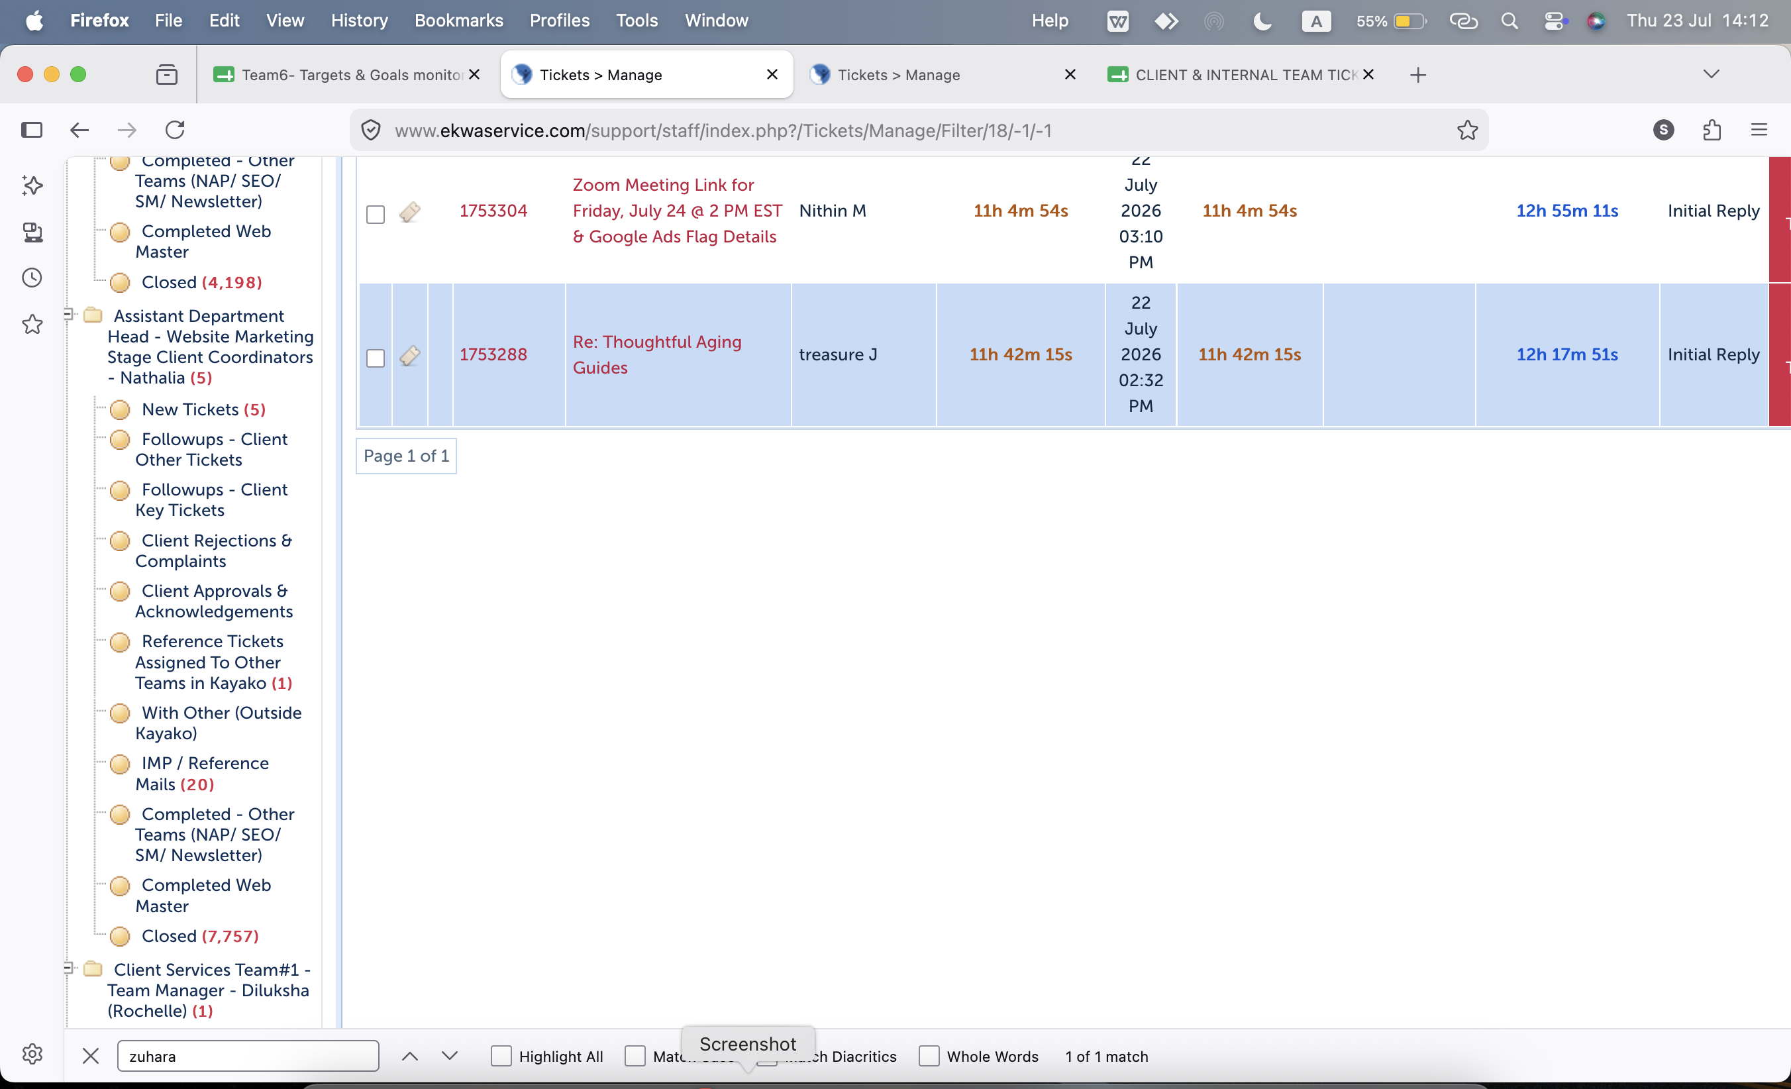Open macOS Spotlight search

click(1510, 21)
